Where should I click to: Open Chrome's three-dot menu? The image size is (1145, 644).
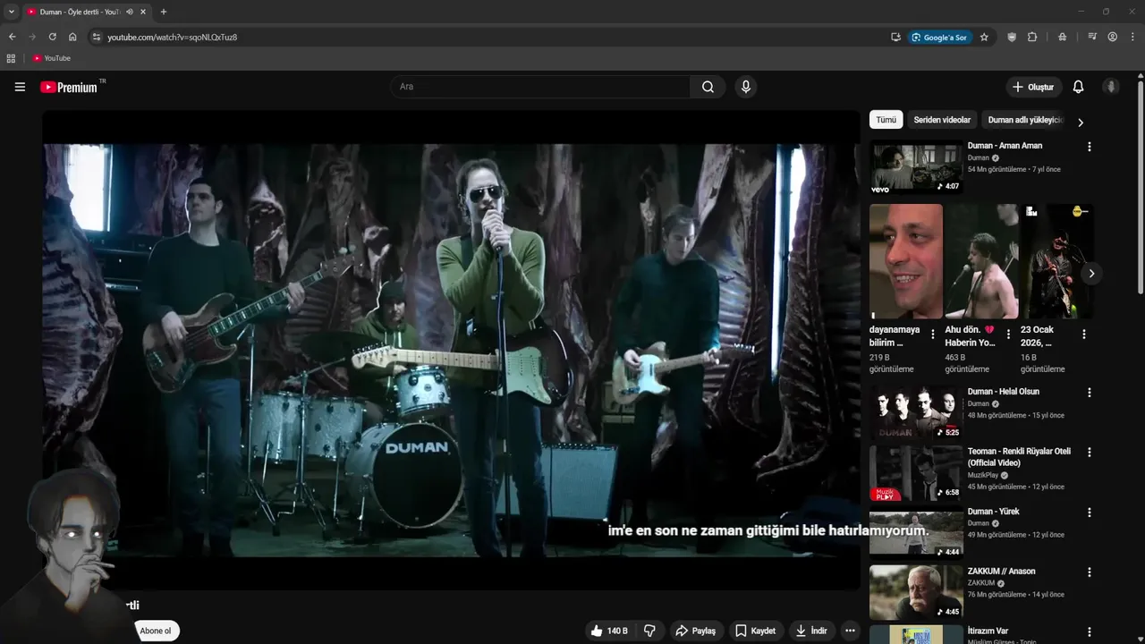click(x=1132, y=37)
